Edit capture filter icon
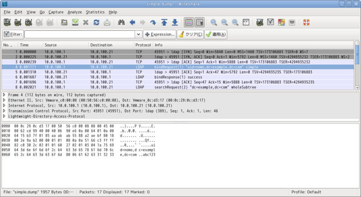Viewport: 361px width, 197px height. point(260,22)
